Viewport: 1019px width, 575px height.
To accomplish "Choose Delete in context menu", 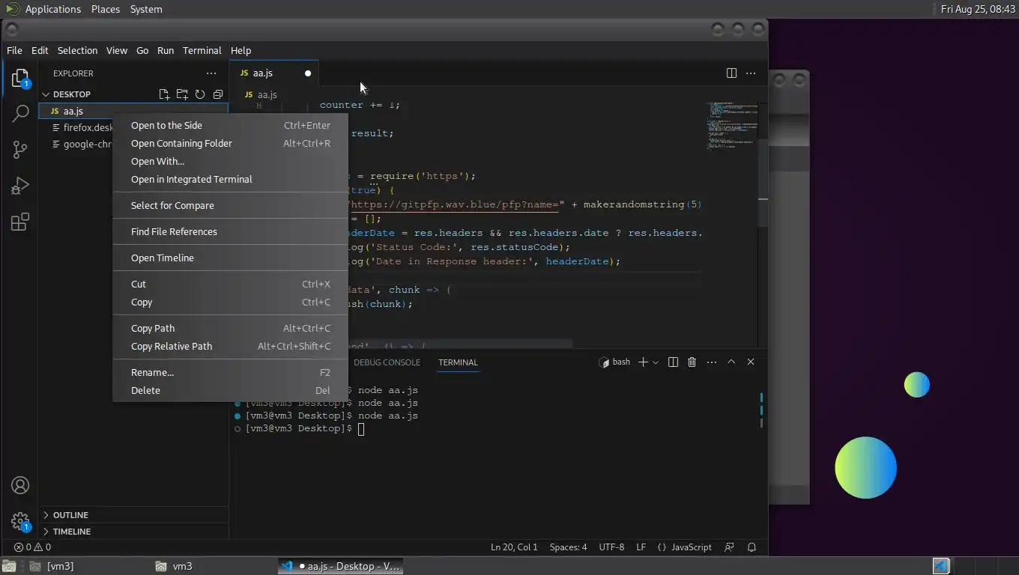I will pyautogui.click(x=230, y=391).
